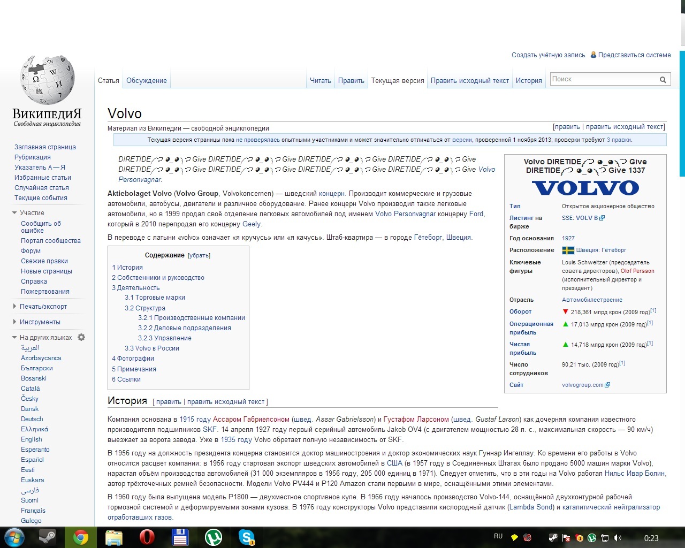Open the Lambda Sond link

click(x=531, y=507)
